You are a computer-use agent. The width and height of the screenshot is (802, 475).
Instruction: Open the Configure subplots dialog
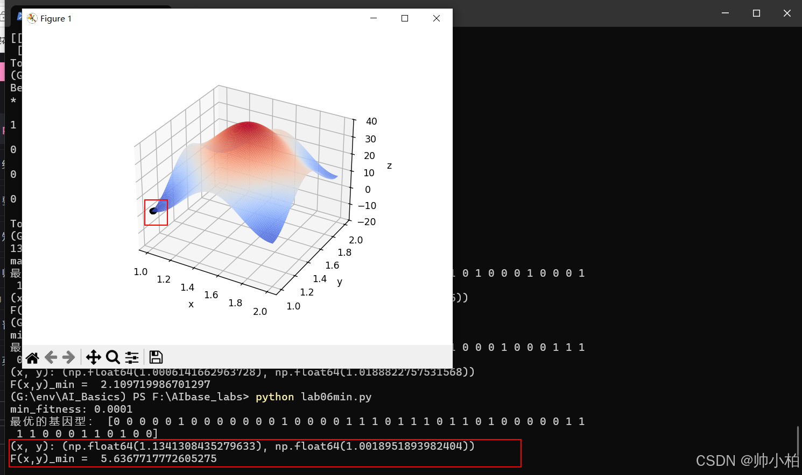[x=132, y=357]
